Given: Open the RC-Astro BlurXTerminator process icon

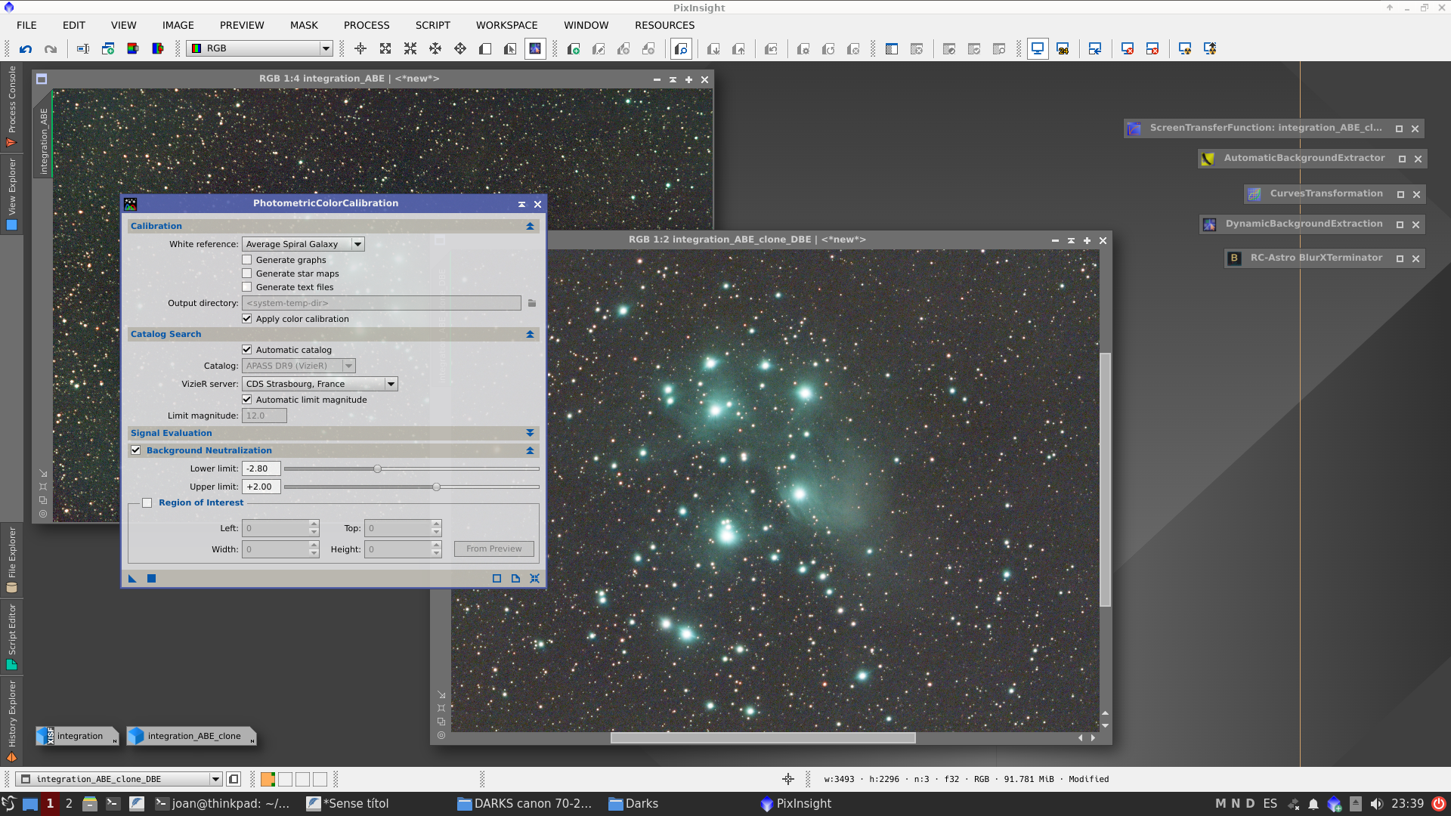Looking at the screenshot, I should [x=1235, y=258].
